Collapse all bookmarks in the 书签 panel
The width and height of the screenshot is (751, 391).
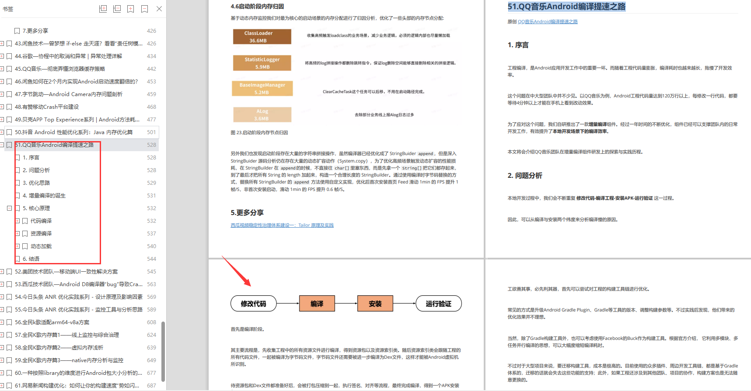point(117,9)
